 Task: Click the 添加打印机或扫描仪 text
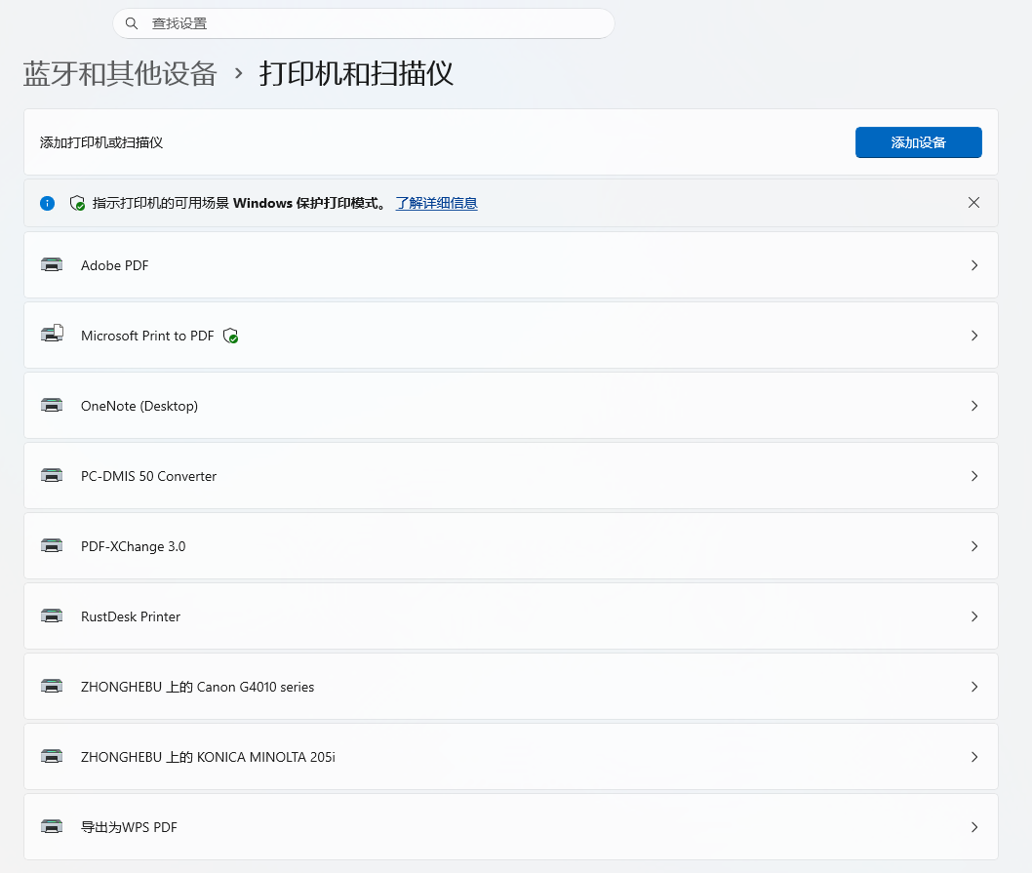pyautogui.click(x=101, y=142)
